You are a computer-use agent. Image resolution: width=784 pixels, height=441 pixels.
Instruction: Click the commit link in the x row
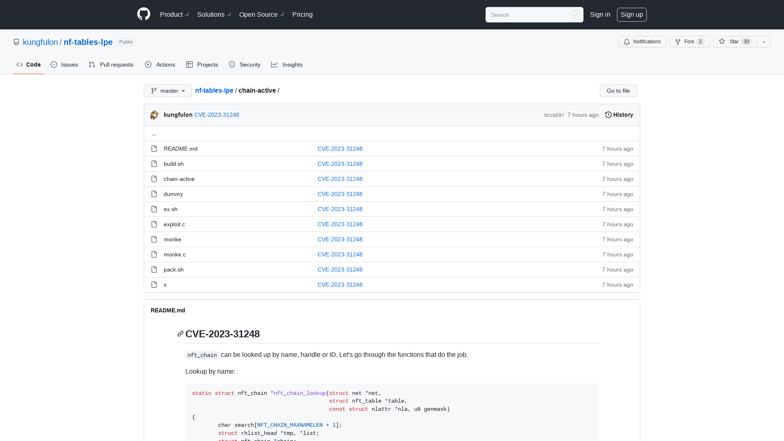point(340,285)
